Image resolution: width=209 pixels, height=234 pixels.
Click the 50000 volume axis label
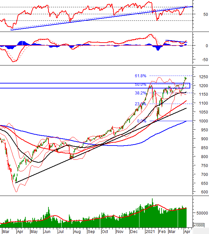click(202, 213)
